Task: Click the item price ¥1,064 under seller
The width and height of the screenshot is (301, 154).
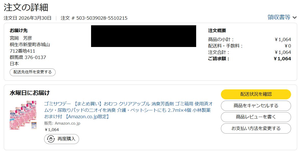Action: coord(52,130)
